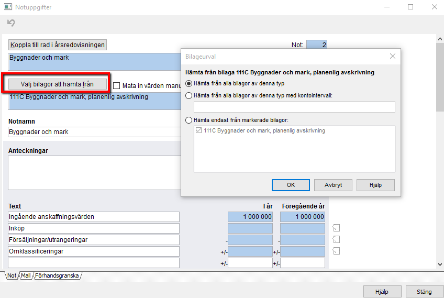Confirm dialog with OK button
Screen dimensions: 444x298
291,185
